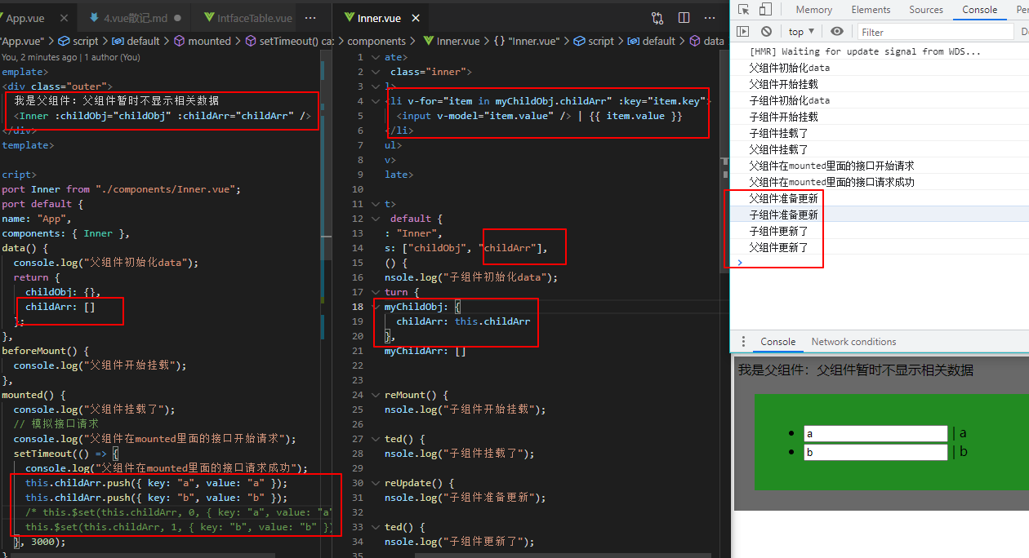Open the Memory tab in DevTools
This screenshot has width=1029, height=558.
[813, 10]
